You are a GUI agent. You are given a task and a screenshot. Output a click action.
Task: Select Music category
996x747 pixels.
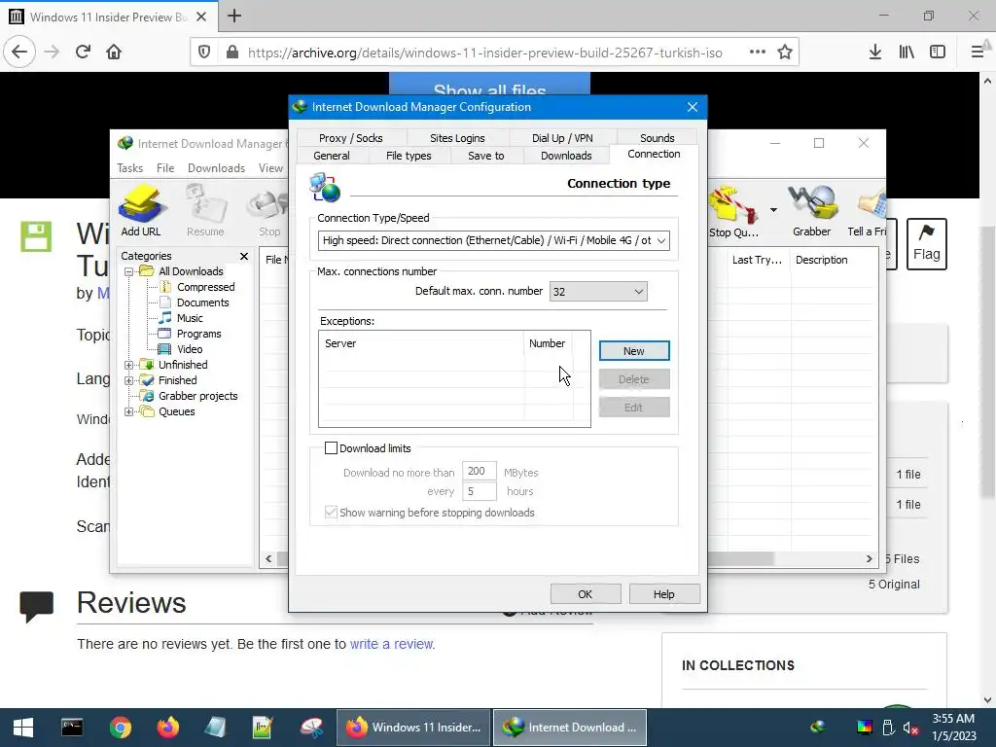coord(190,318)
